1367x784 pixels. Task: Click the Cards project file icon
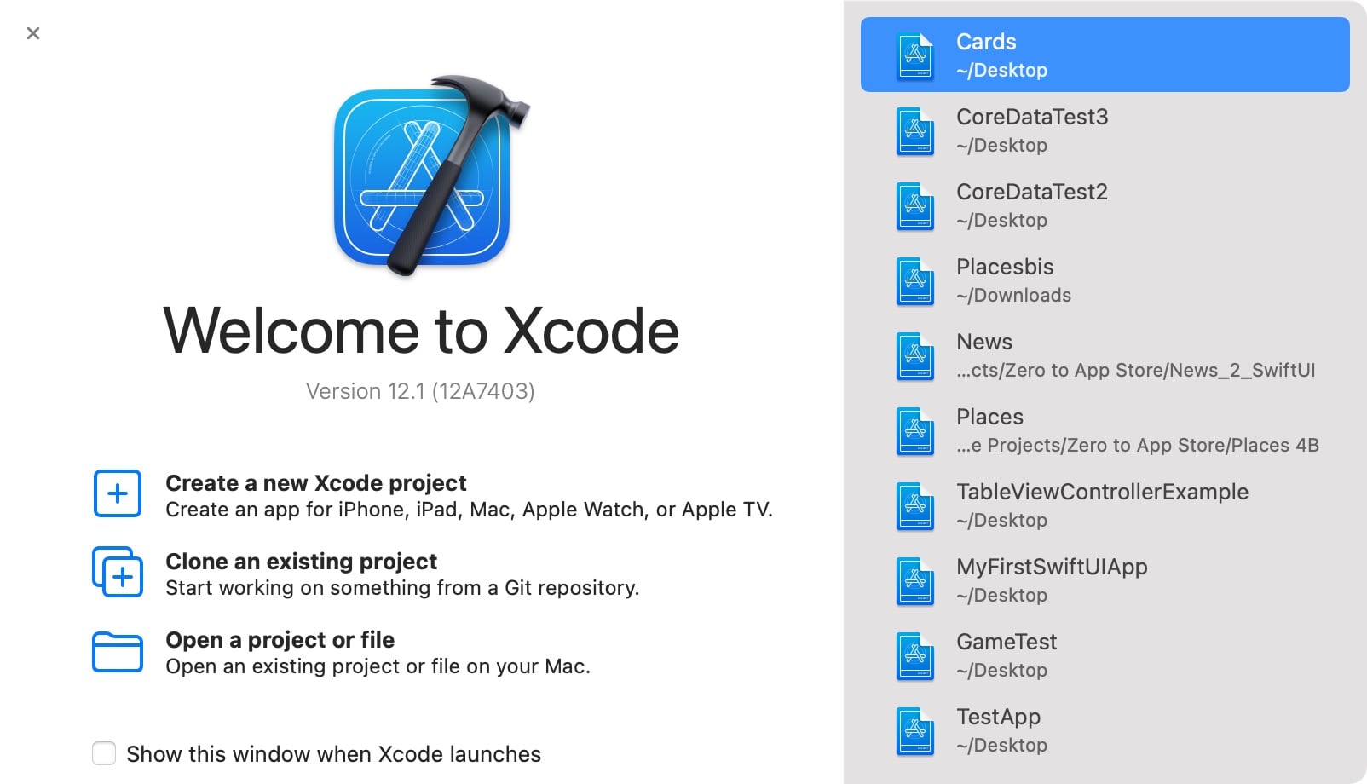pyautogui.click(x=915, y=55)
